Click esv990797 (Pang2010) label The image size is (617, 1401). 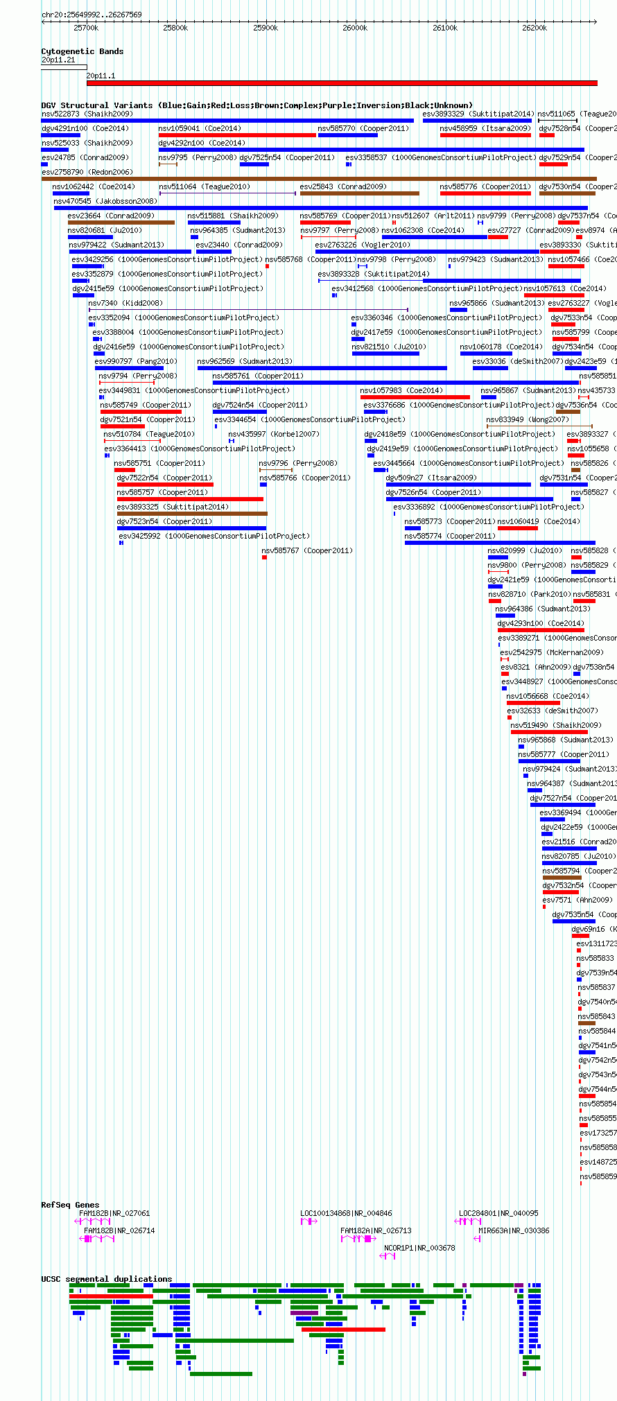136,361
